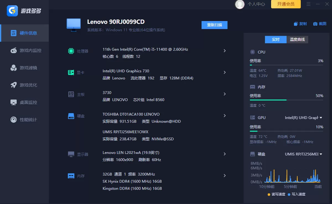The width and height of the screenshot is (332, 204).
Task: Toggle the 写入速度 legend entry
Action: [297, 194]
